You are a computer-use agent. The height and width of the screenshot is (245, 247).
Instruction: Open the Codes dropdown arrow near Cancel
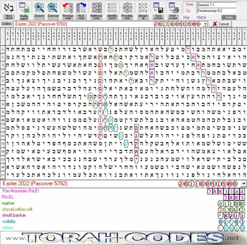point(205,24)
